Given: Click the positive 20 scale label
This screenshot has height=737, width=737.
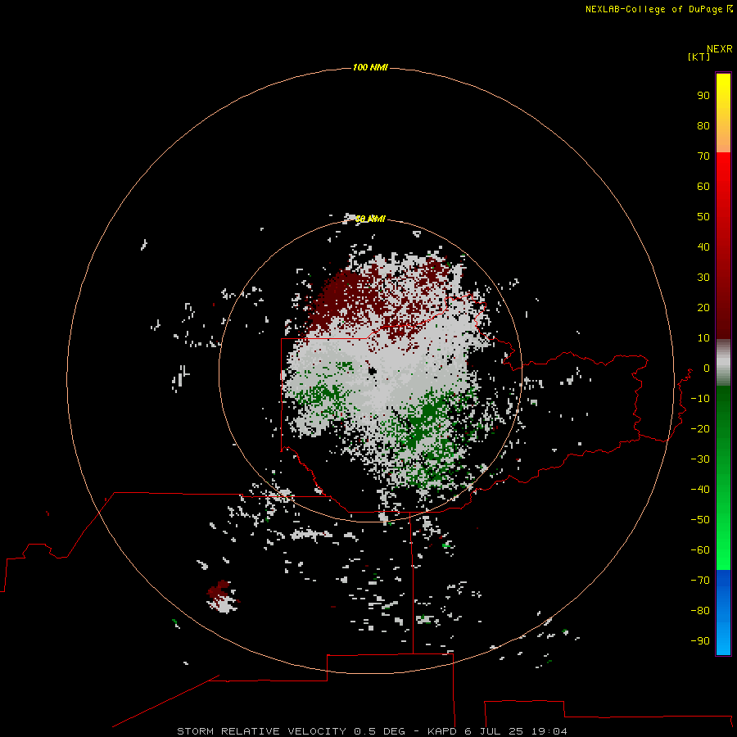Looking at the screenshot, I should 703,307.
